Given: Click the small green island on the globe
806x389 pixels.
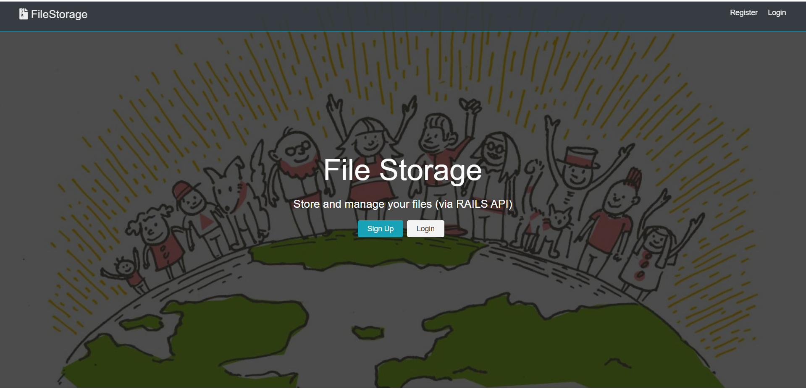Looking at the screenshot, I should pyautogui.click(x=368, y=333).
